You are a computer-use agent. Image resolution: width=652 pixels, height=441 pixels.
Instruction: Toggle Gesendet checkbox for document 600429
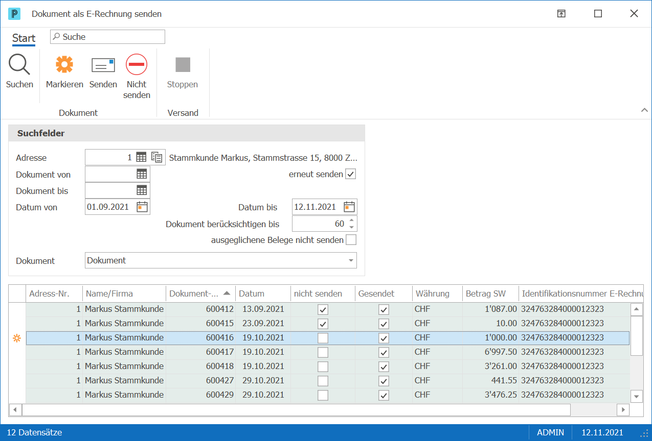point(384,395)
